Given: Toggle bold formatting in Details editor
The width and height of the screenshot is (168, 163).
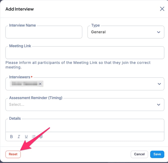Looking at the screenshot, I should point(12,137).
